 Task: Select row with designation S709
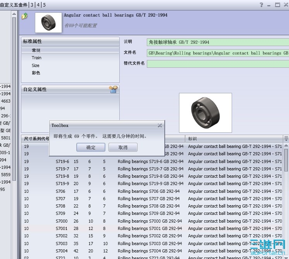coord(152,213)
